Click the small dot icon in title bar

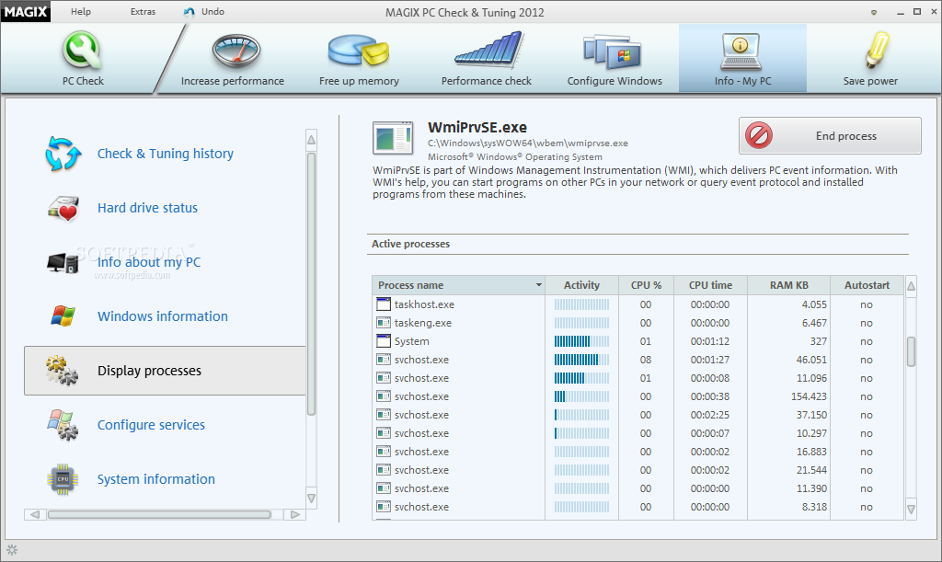874,12
